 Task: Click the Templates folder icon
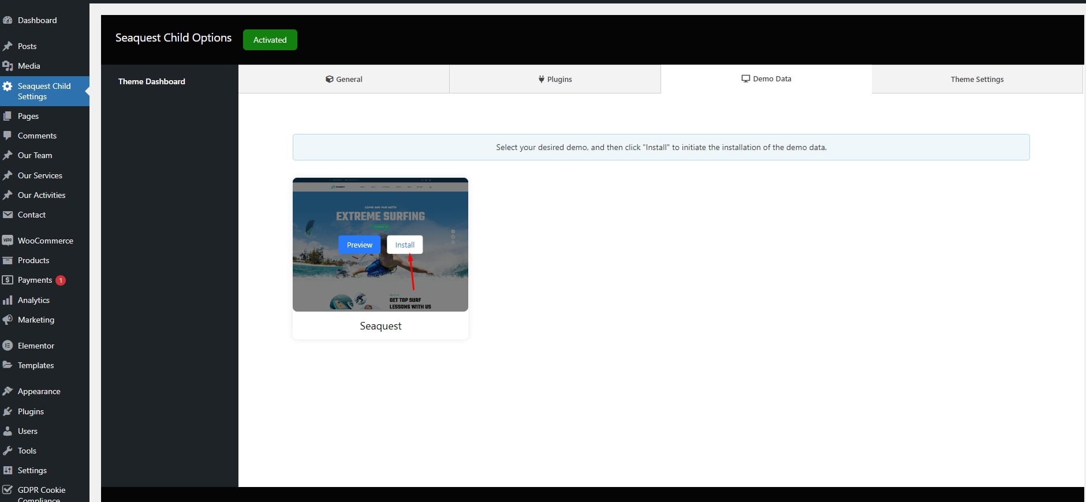[8, 365]
